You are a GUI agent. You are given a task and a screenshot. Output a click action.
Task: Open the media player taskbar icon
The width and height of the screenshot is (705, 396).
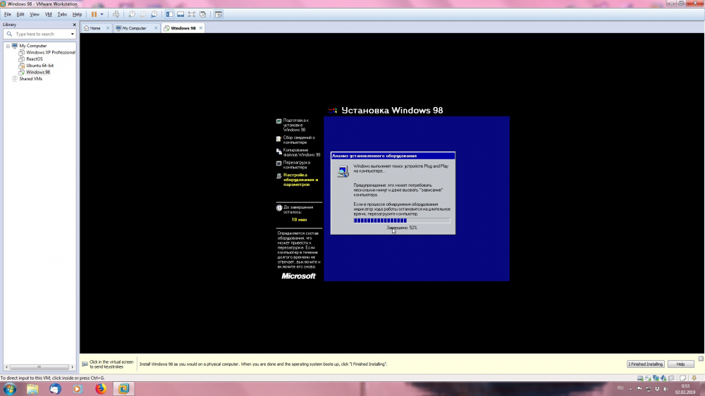point(78,389)
